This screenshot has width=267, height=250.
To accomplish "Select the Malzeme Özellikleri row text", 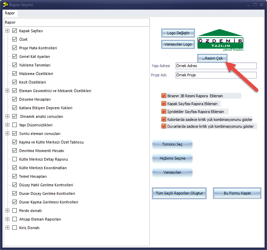I will tap(36, 74).
